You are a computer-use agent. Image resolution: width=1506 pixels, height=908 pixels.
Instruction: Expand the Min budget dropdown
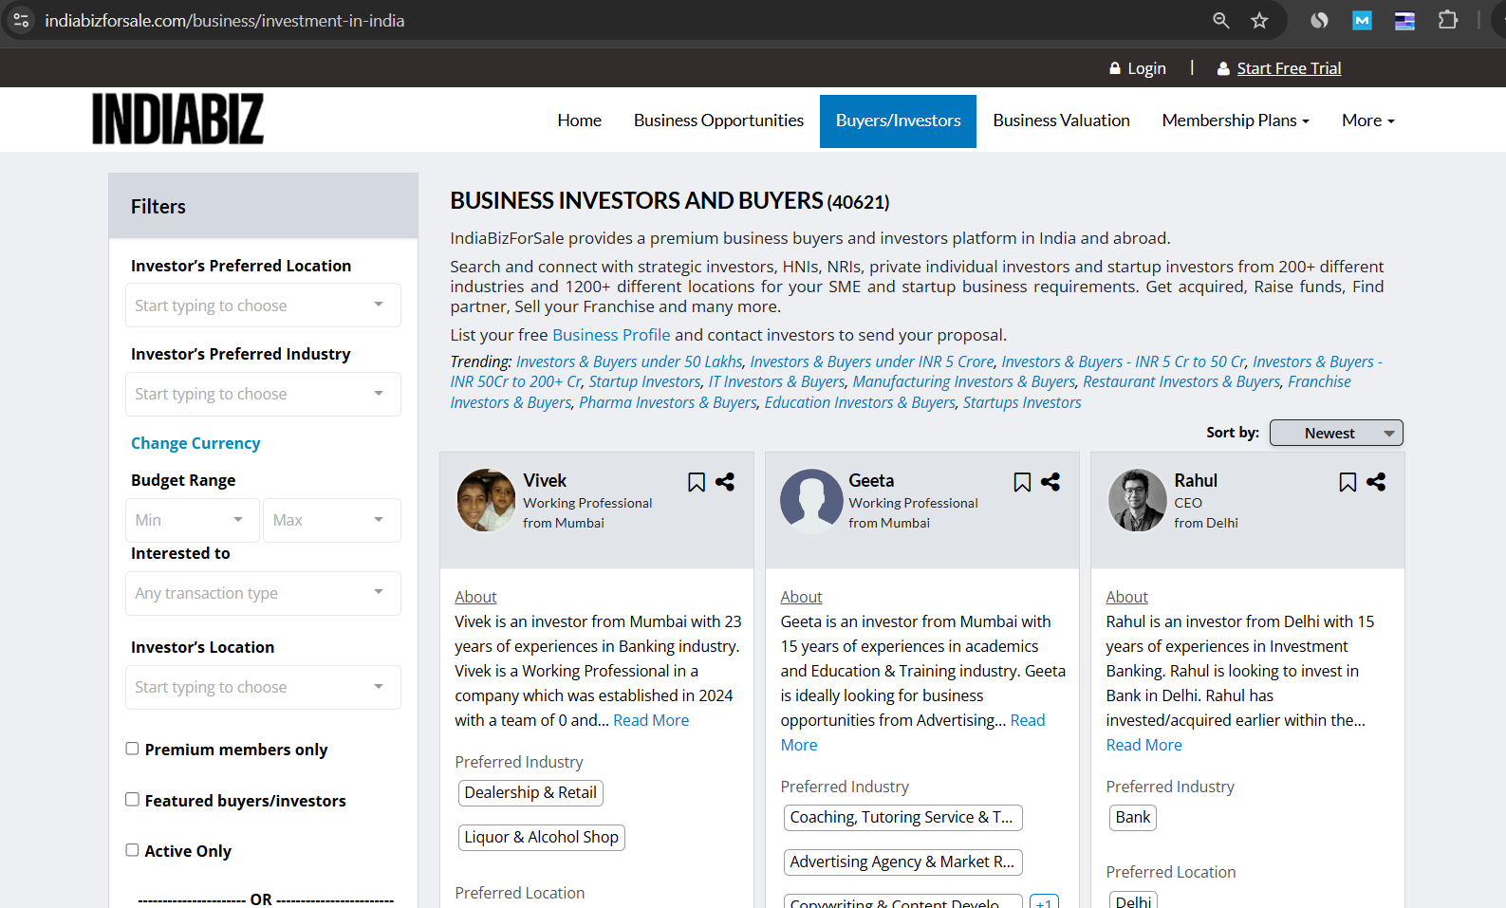(x=193, y=520)
